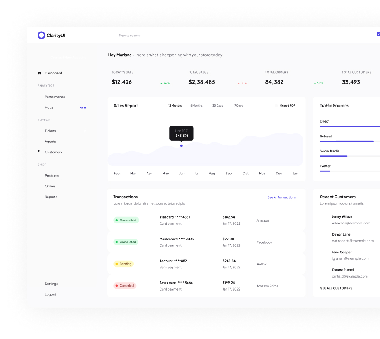Open the See All Transactions link
Image resolution: width=380 pixels, height=339 pixels.
pyautogui.click(x=281, y=197)
